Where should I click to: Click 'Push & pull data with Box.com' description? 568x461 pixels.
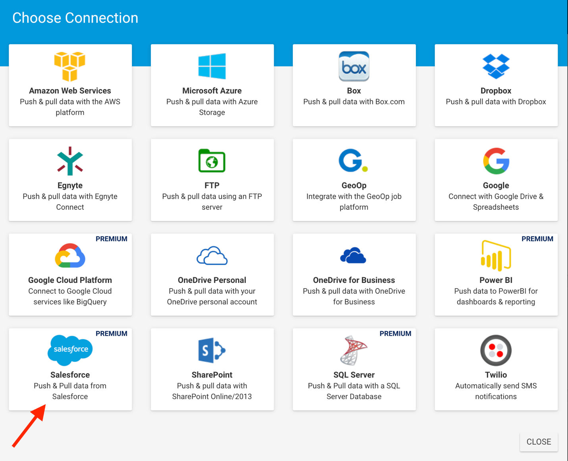click(x=354, y=102)
